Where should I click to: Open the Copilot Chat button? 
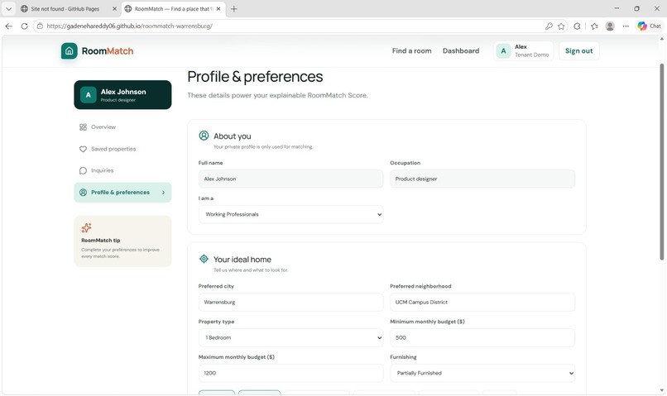pyautogui.click(x=649, y=26)
